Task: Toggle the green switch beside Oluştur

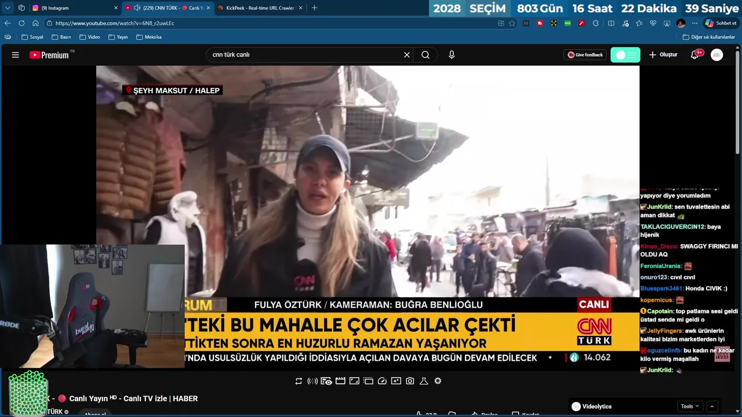Action: [625, 55]
